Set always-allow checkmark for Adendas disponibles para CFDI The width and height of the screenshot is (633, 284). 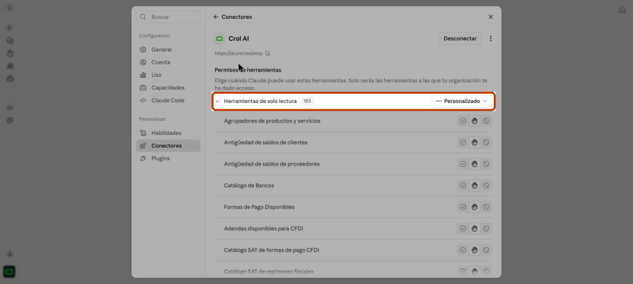[463, 229]
